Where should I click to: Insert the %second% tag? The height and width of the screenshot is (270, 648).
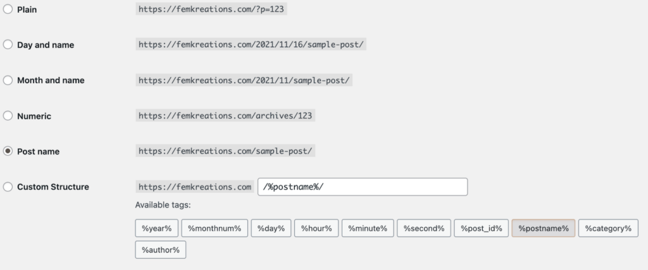coord(424,228)
